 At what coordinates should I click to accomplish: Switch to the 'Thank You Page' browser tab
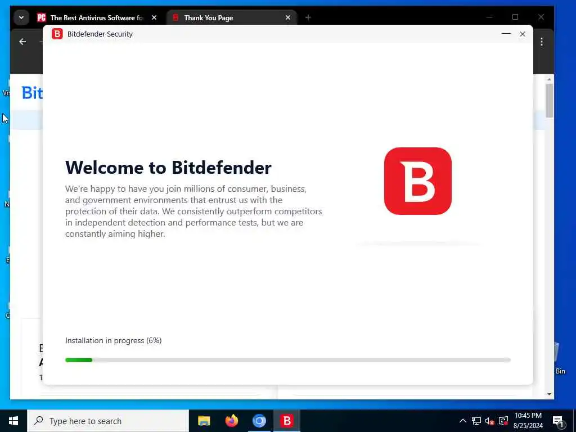(x=231, y=17)
